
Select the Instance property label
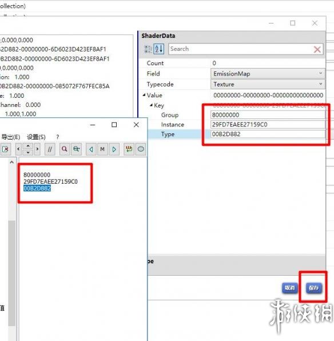click(173, 124)
